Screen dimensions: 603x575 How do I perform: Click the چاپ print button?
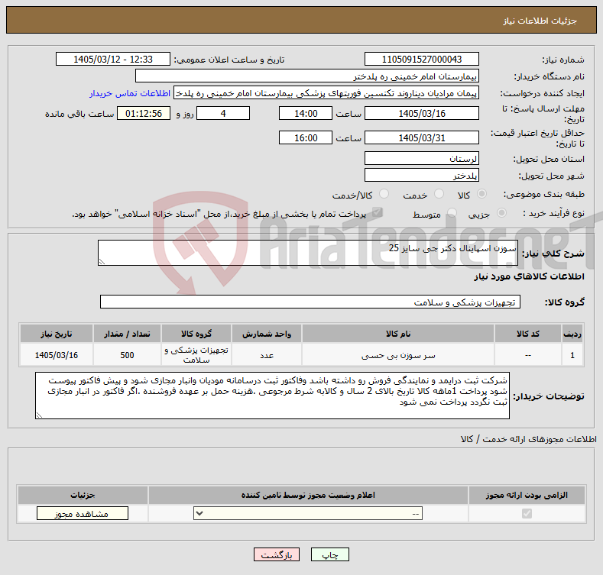pos(330,555)
